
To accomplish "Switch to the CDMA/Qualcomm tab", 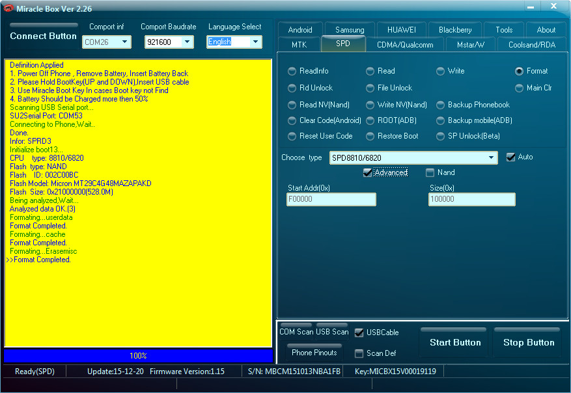I will click(405, 45).
